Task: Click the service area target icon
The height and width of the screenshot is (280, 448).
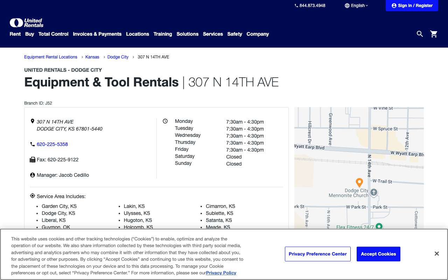Action: tap(33, 196)
